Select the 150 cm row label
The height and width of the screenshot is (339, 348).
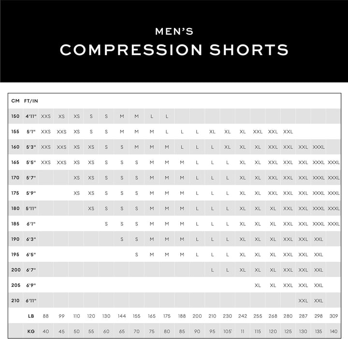click(15, 117)
